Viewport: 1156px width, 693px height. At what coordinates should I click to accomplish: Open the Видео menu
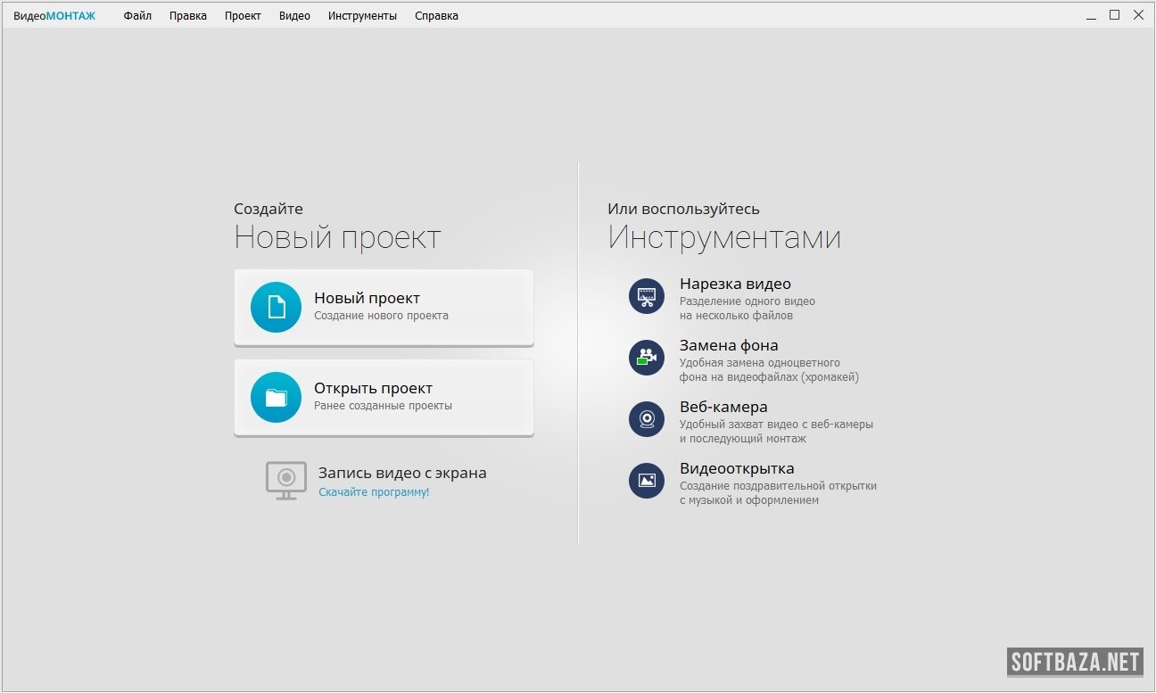[x=294, y=16]
